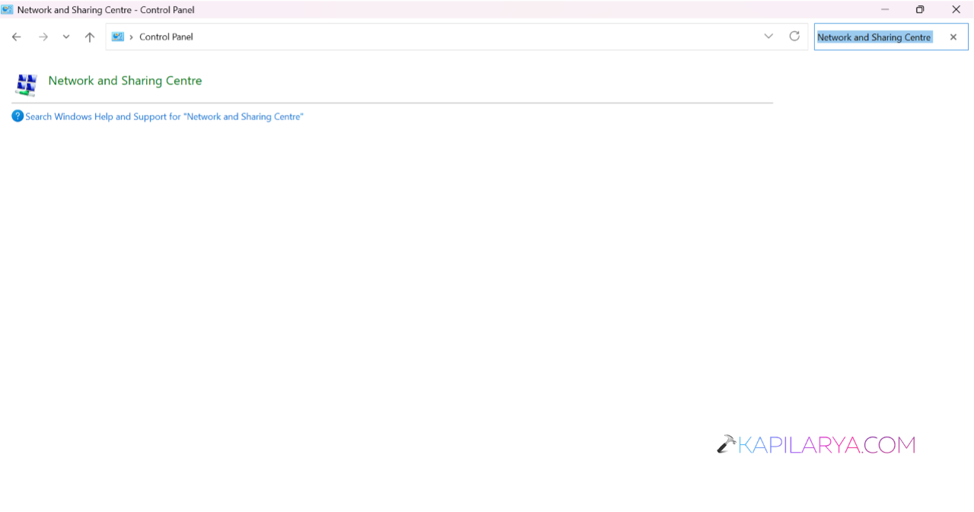Click the Control Panel icon in the address bar
This screenshot has height=512, width=974.
pos(118,37)
